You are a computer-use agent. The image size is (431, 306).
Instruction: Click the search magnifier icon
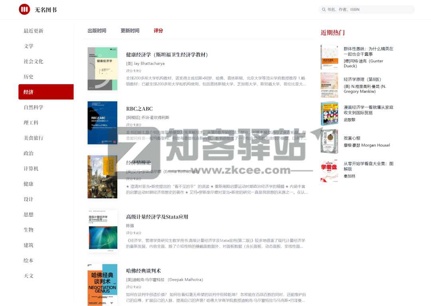(323, 9)
